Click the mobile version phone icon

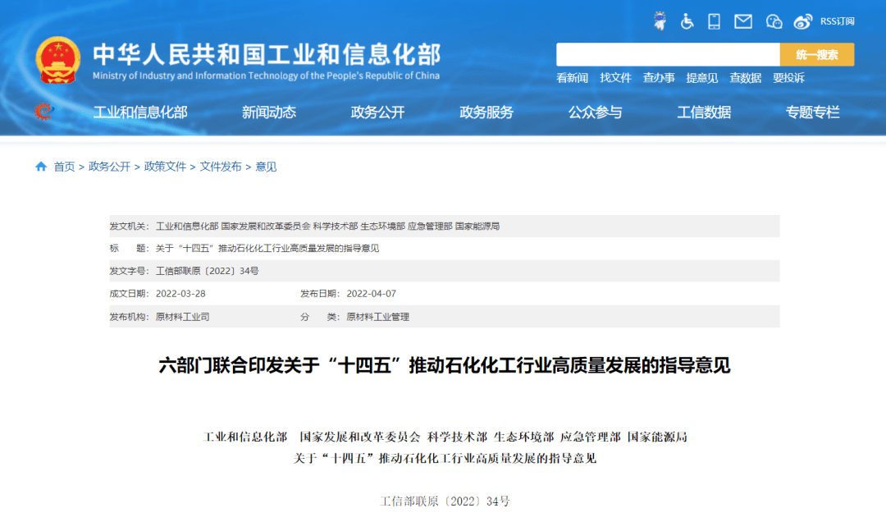[x=714, y=21]
